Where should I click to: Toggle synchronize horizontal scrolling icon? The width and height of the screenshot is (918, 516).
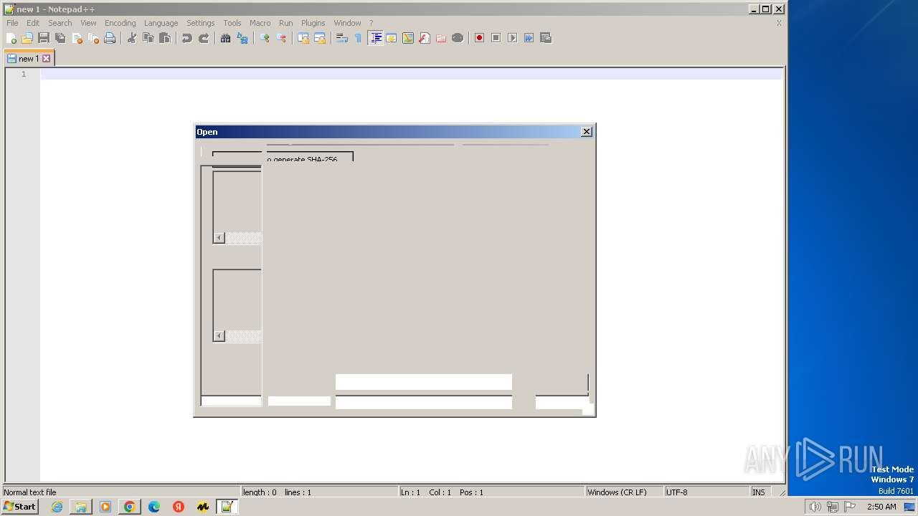point(320,38)
